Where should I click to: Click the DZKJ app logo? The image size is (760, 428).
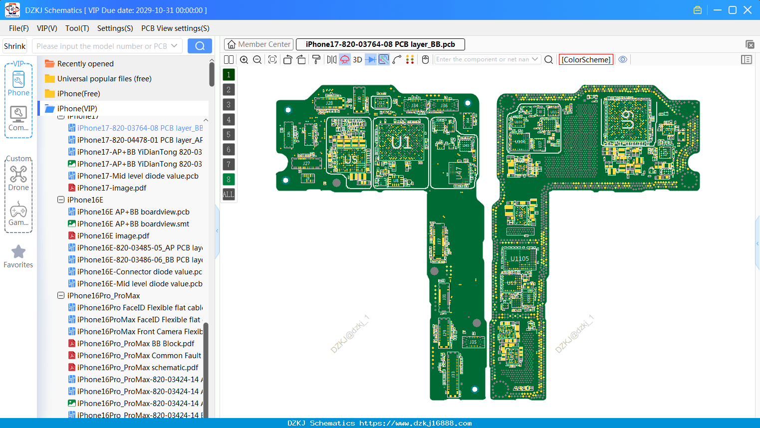click(12, 9)
